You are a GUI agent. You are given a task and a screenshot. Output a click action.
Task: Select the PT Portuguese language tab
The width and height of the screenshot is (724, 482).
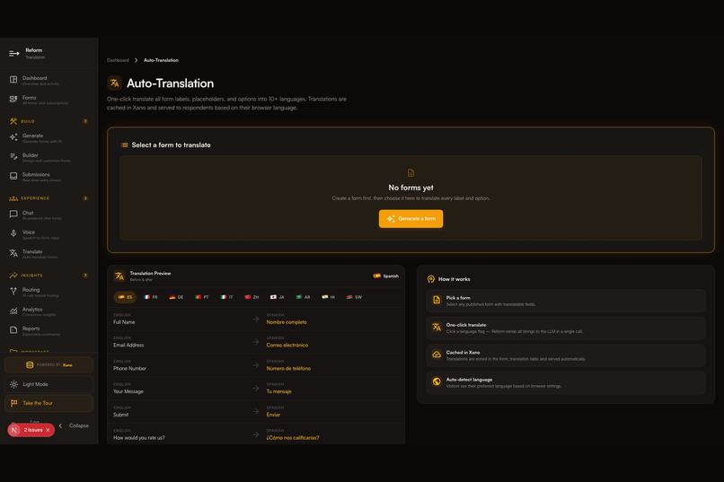click(x=202, y=297)
